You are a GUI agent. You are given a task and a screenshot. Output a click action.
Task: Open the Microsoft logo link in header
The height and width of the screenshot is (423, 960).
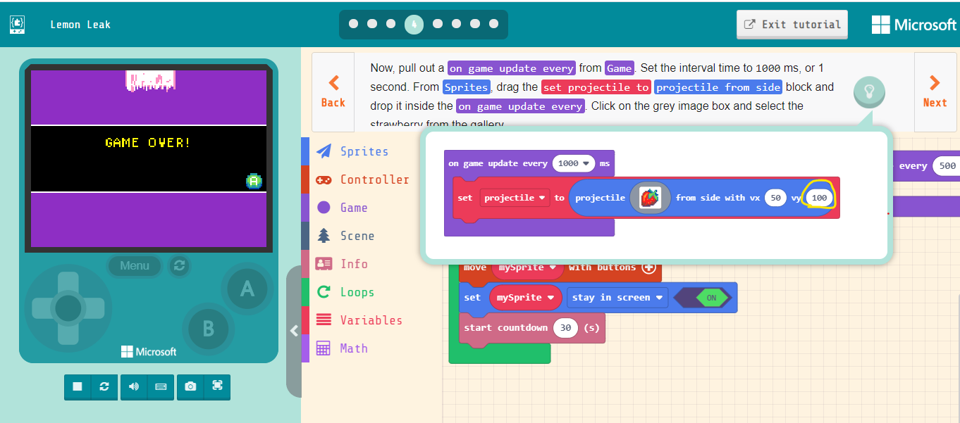(914, 25)
